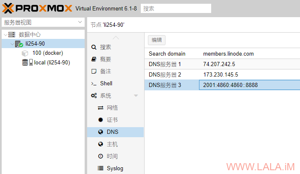Image resolution: width=300 pixels, height=174 pixels.
Task: Click the terminal prompt icon beside Shell
Action: point(94,84)
